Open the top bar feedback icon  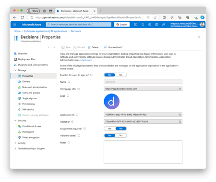(x=164, y=25)
